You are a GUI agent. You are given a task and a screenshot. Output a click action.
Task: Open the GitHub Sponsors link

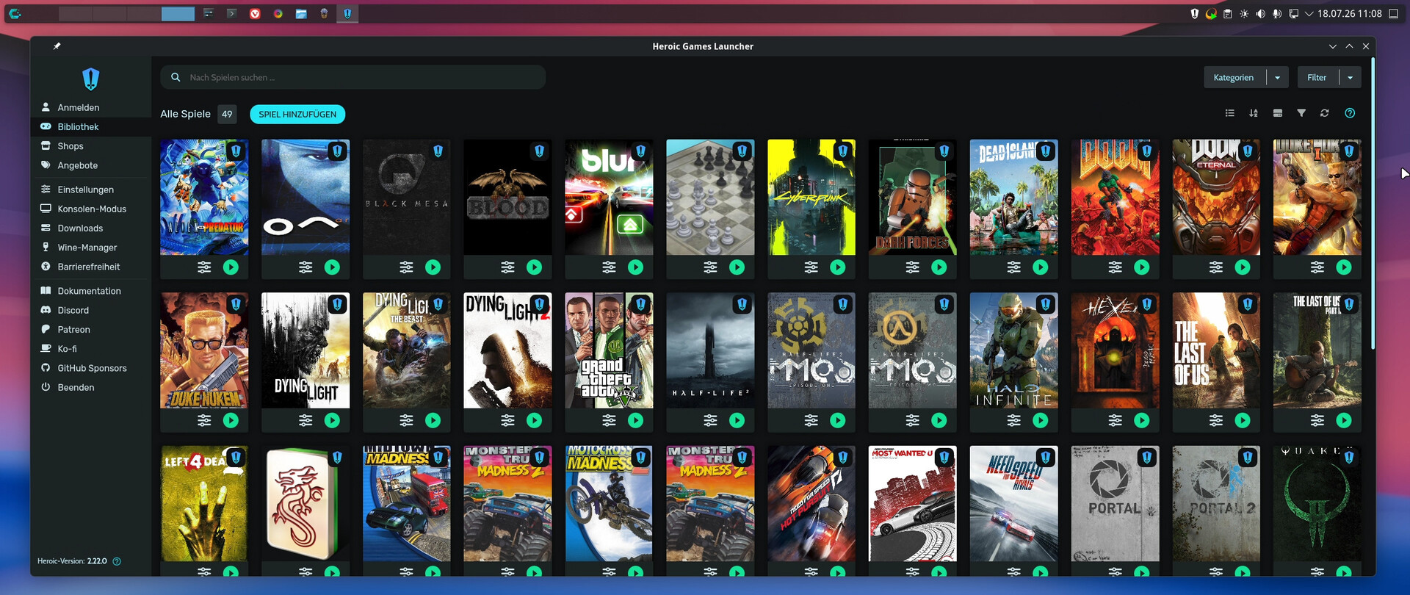coord(91,368)
